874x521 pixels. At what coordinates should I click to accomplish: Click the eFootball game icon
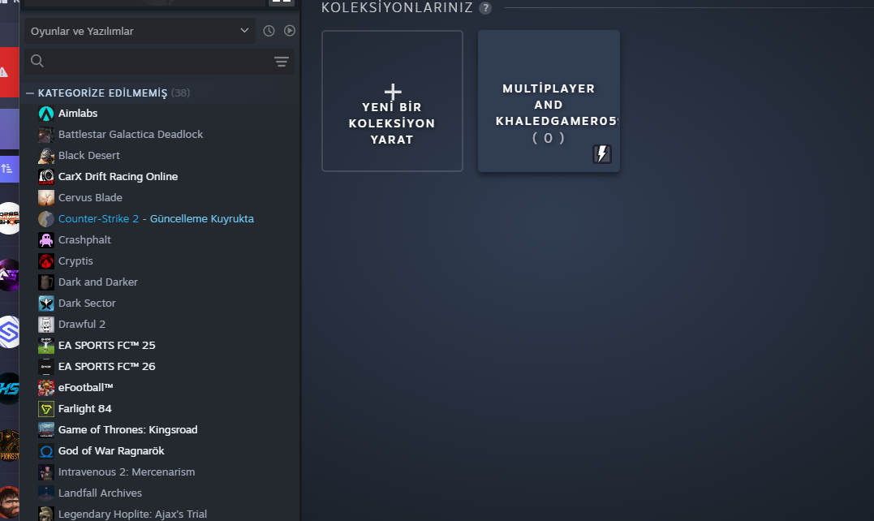coord(46,389)
